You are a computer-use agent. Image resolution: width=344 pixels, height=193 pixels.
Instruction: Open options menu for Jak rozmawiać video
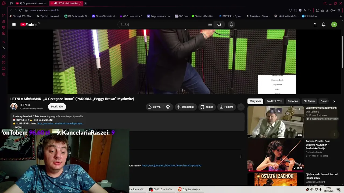335,135
